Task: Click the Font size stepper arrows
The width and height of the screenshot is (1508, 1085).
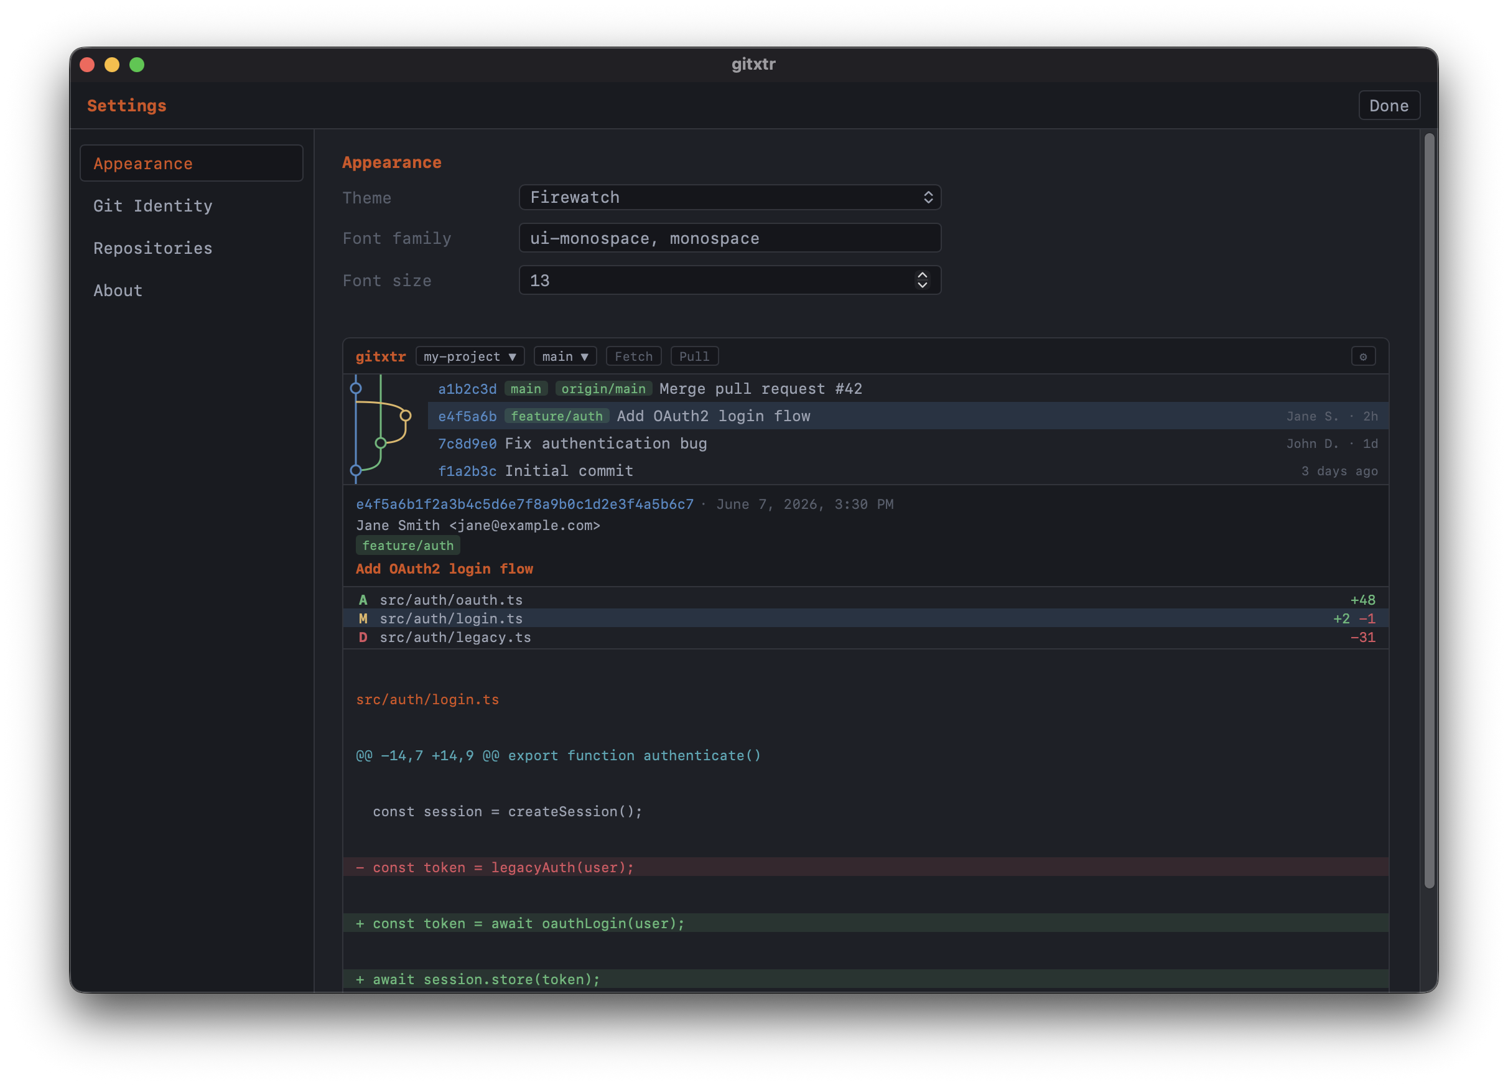Action: [x=921, y=280]
